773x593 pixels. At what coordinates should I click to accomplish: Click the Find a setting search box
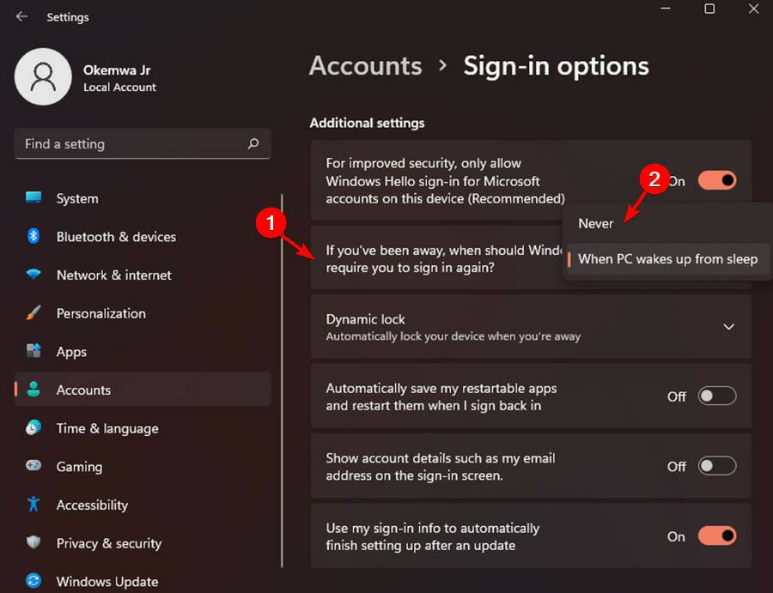coord(133,144)
